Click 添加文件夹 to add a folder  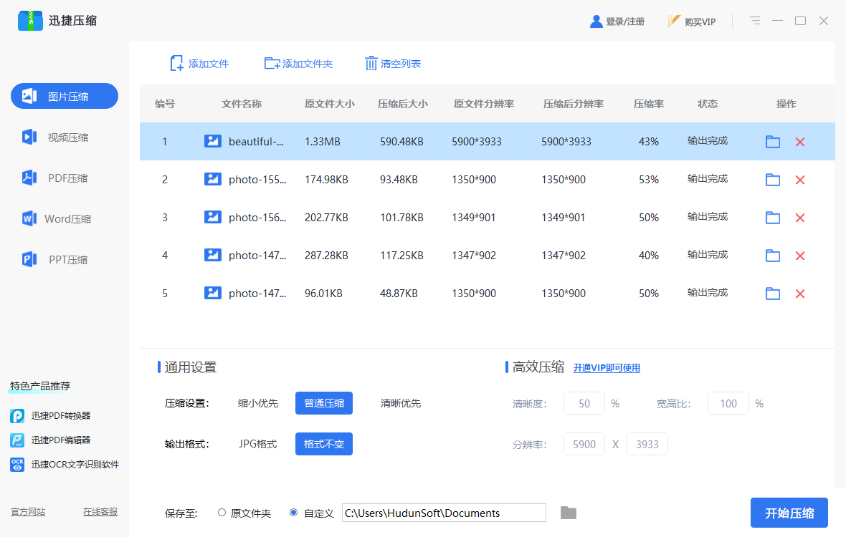click(x=298, y=64)
